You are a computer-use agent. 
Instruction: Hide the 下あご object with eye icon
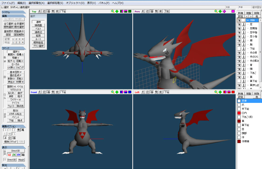click(239, 73)
